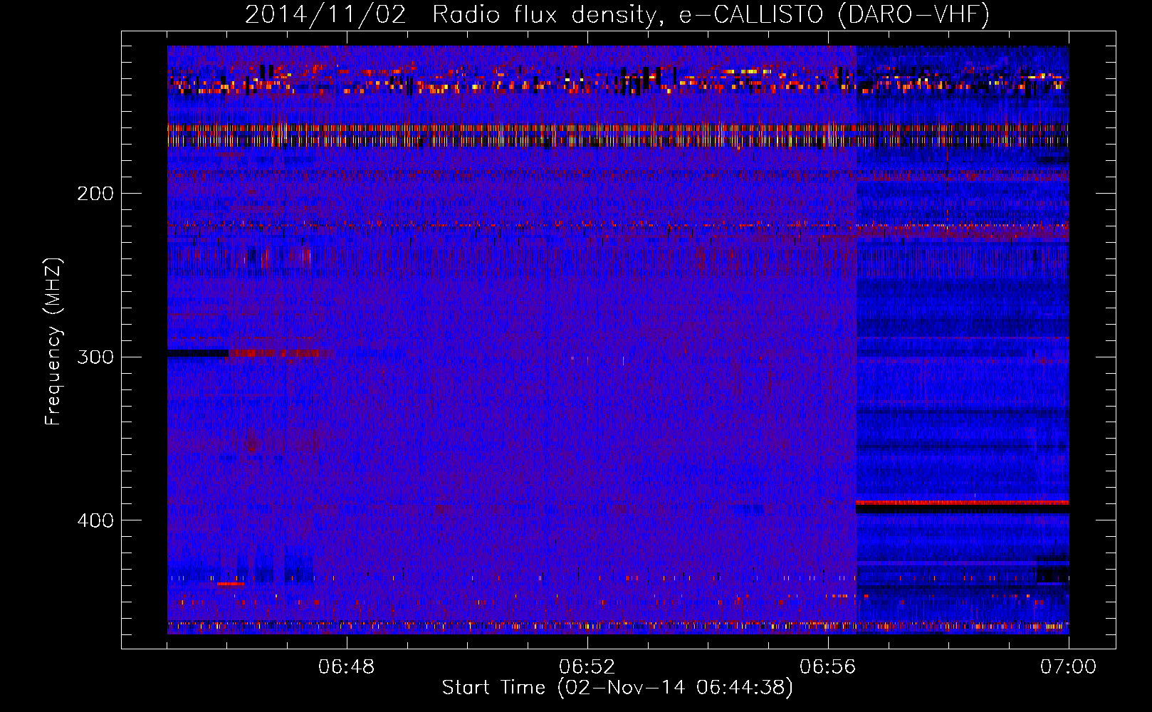The width and height of the screenshot is (1152, 712).
Task: Click the '07:00' time tick label
Action: pos(1068,667)
